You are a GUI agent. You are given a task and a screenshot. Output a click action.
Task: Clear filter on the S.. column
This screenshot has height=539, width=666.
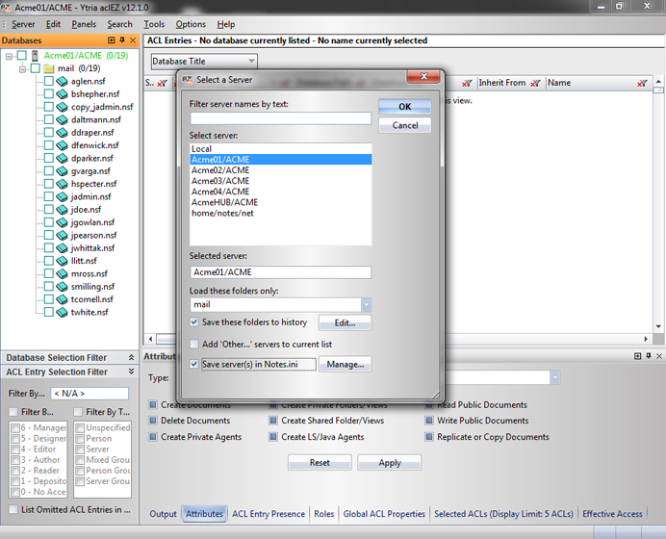click(x=162, y=83)
